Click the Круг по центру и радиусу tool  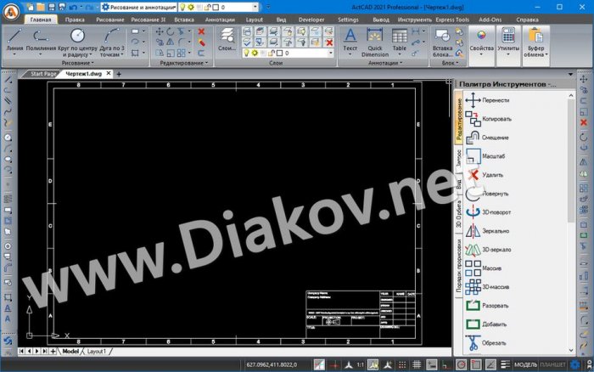pos(76,38)
